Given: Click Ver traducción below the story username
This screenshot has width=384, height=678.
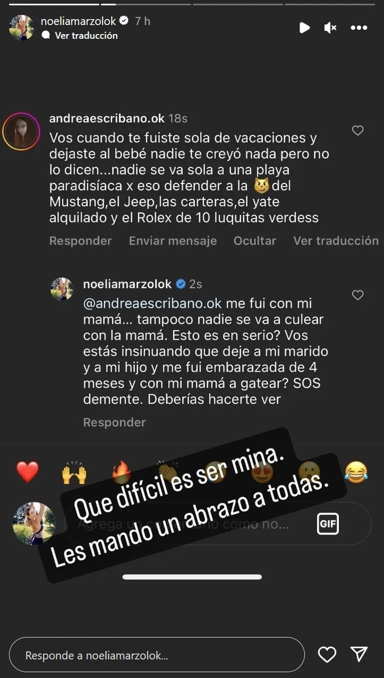Looking at the screenshot, I should (86, 36).
